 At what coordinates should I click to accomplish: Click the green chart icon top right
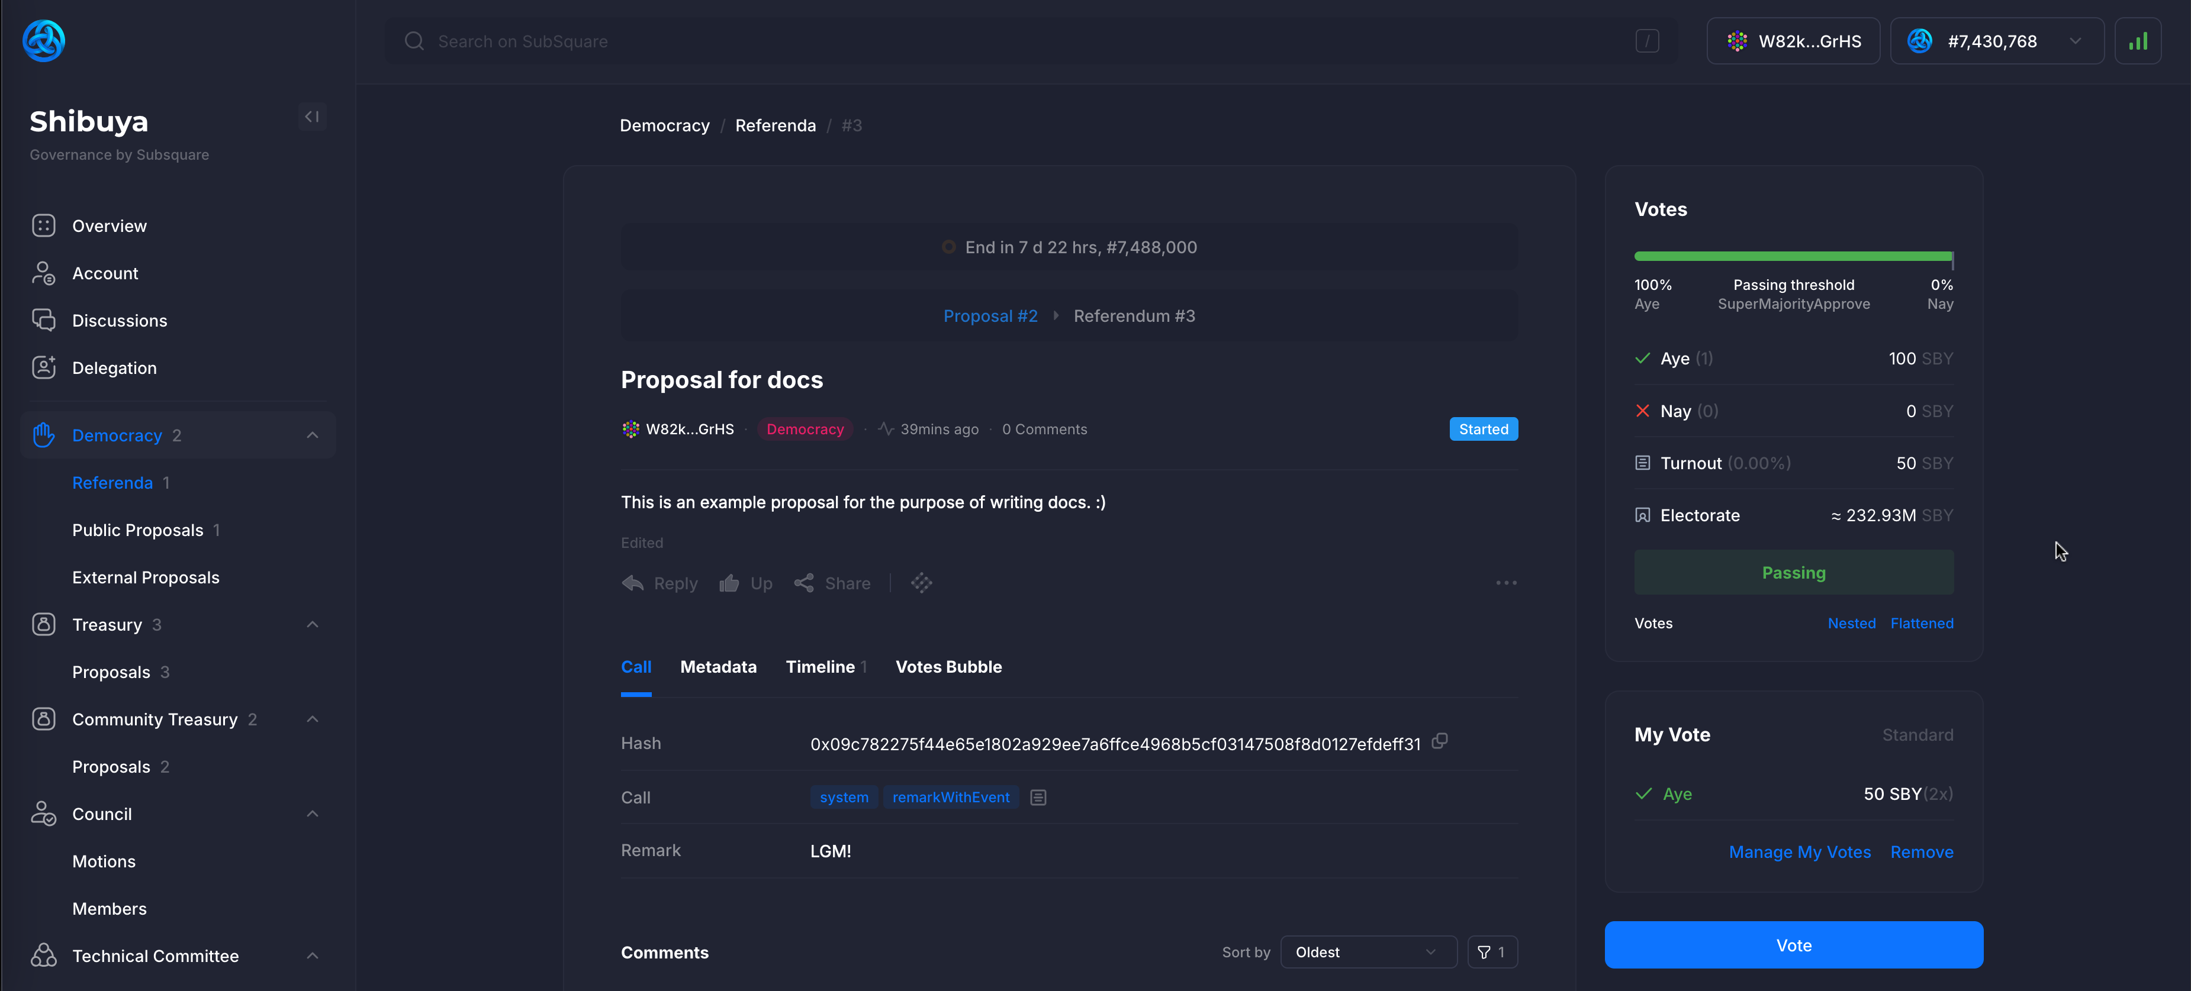[2137, 41]
